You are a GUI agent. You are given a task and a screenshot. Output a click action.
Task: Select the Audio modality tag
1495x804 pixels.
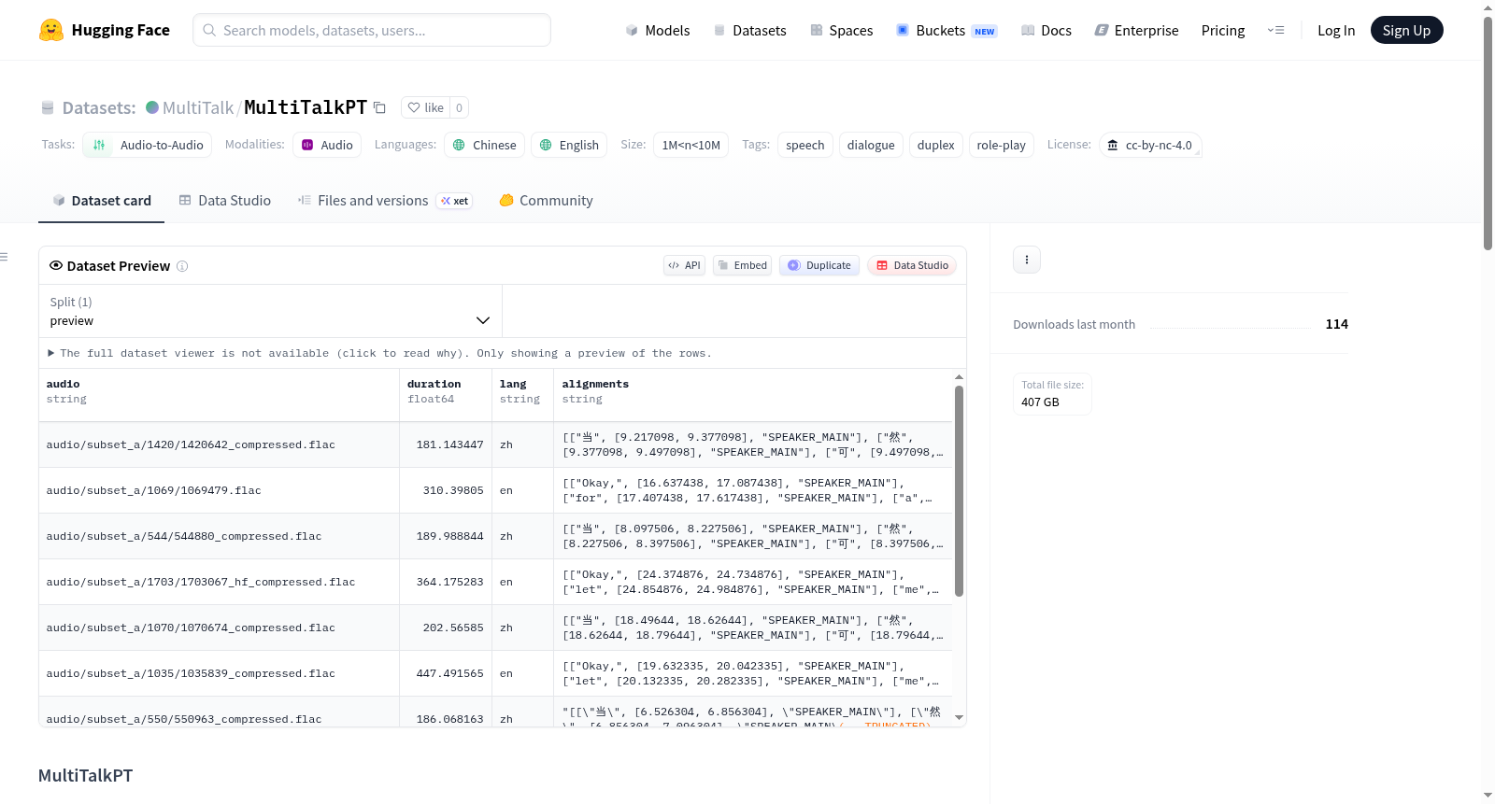point(327,145)
